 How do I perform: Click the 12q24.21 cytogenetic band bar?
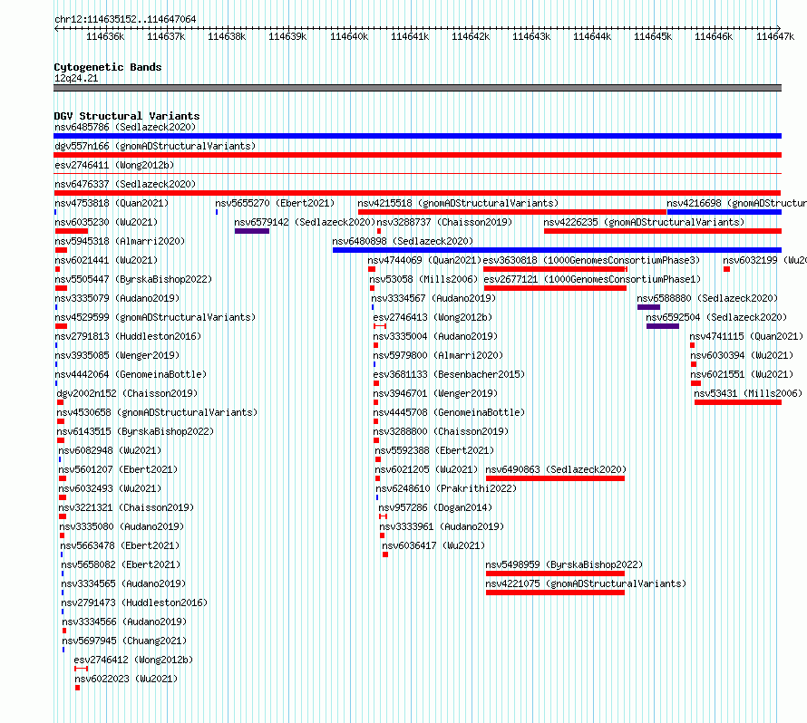click(x=417, y=88)
